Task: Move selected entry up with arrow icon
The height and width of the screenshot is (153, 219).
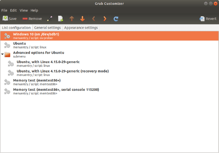Action: point(72,19)
